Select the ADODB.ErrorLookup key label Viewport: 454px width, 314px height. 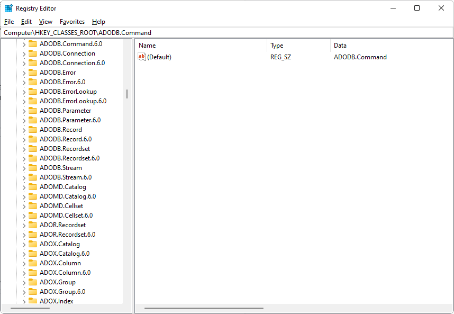tap(68, 92)
